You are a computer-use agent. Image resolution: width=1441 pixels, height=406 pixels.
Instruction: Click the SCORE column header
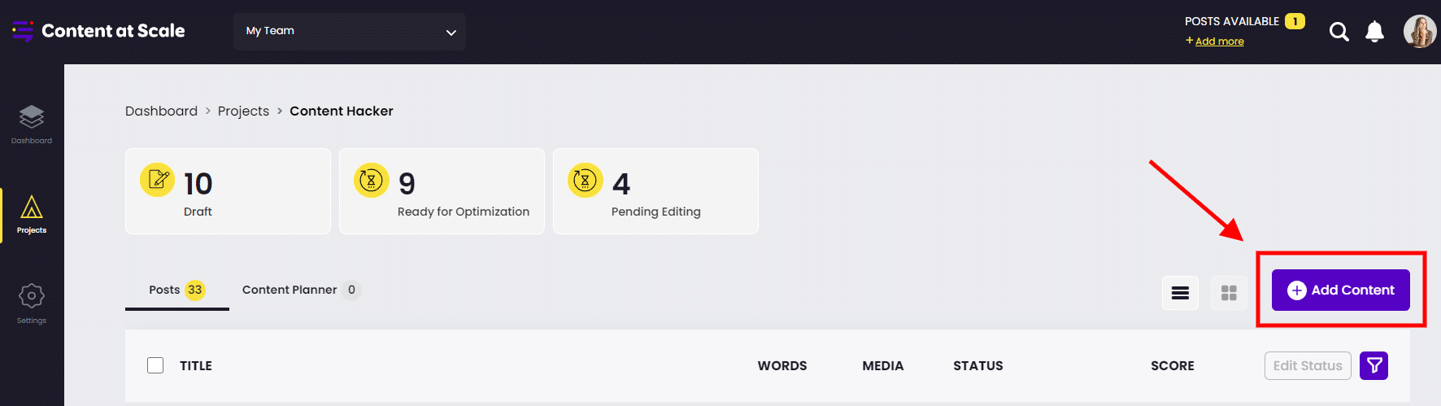tap(1173, 366)
